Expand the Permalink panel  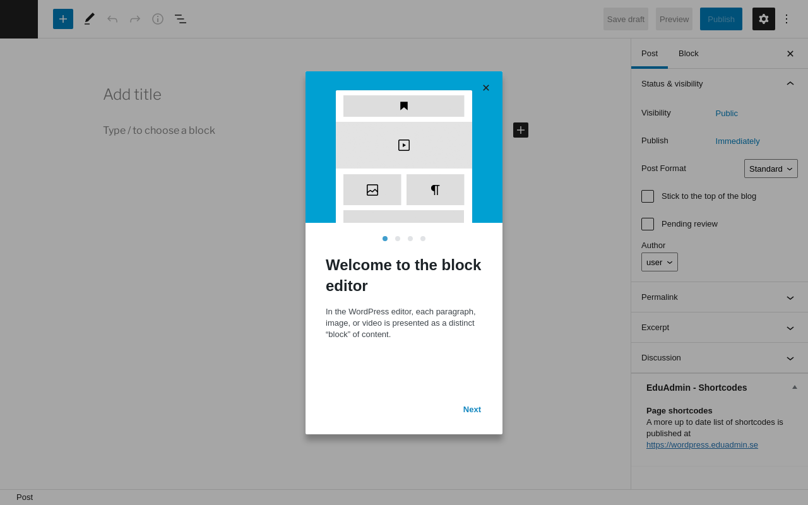719,297
